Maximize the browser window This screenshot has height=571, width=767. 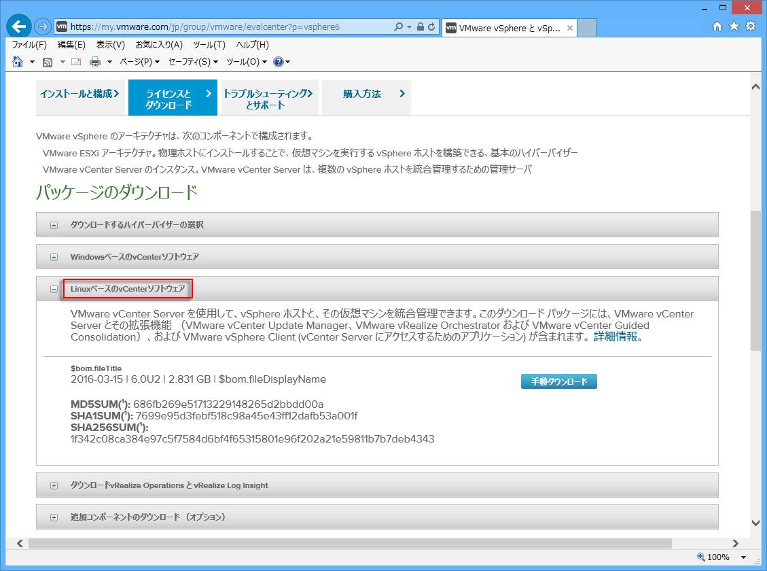723,7
